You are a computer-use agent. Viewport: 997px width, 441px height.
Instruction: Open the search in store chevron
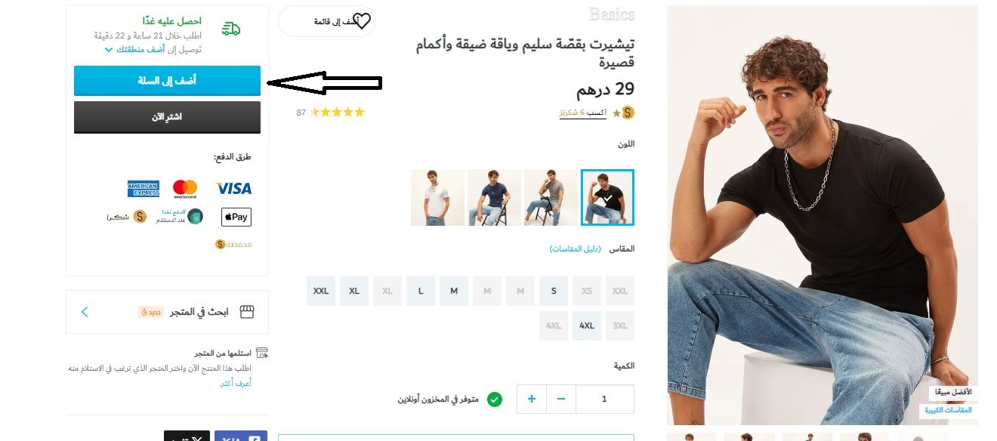pyautogui.click(x=85, y=311)
